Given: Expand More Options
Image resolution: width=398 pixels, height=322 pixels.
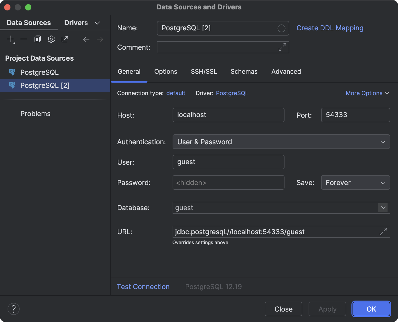Looking at the screenshot, I should (367, 93).
